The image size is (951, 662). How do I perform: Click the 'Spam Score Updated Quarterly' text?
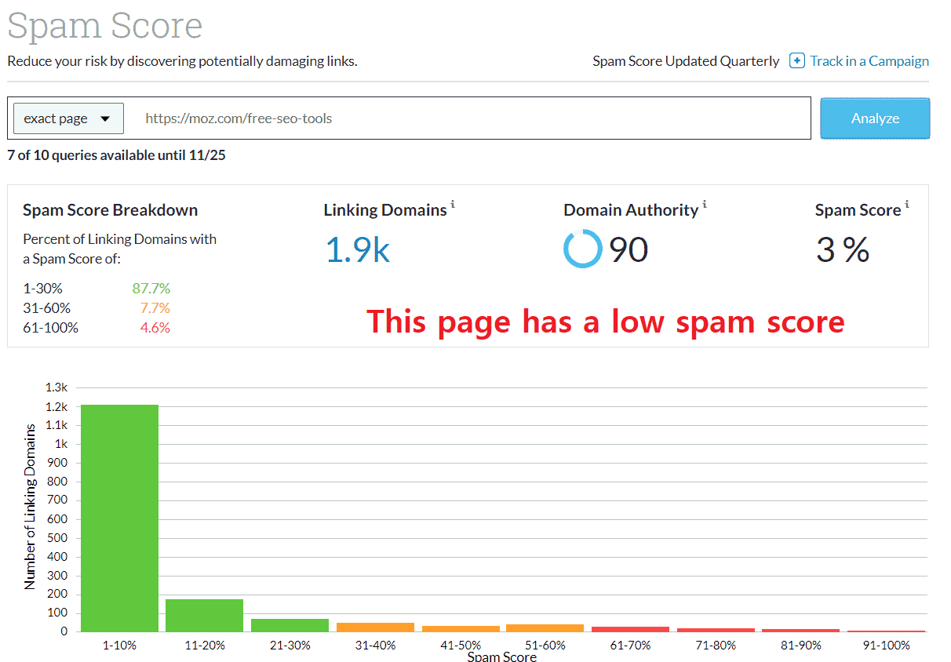click(x=686, y=60)
